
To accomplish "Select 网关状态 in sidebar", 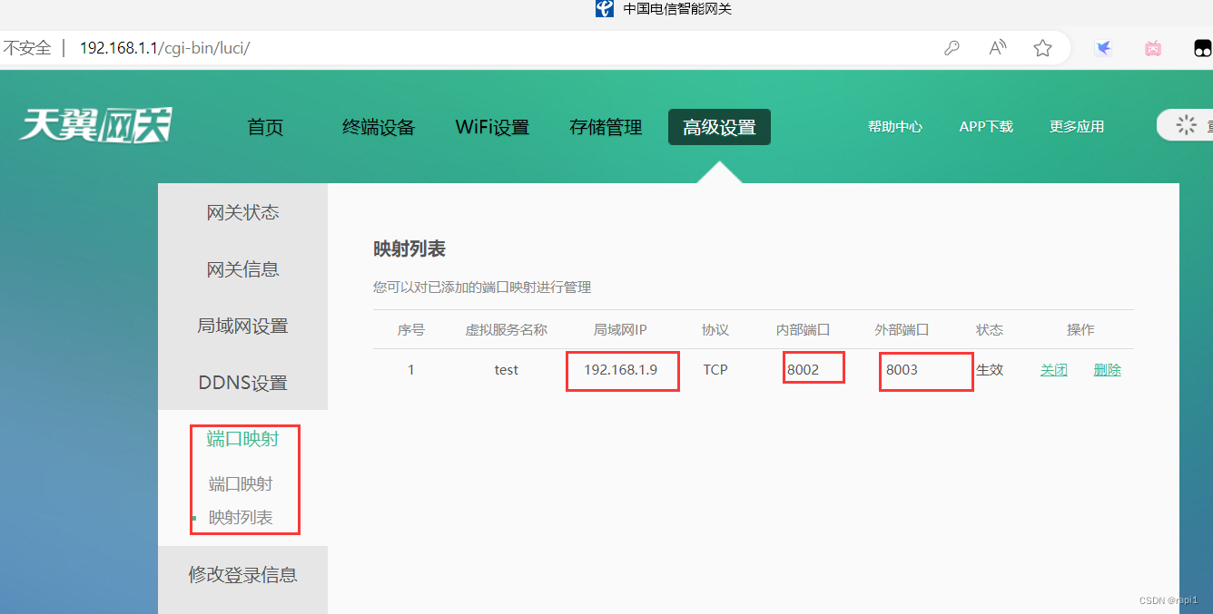I will coord(242,212).
